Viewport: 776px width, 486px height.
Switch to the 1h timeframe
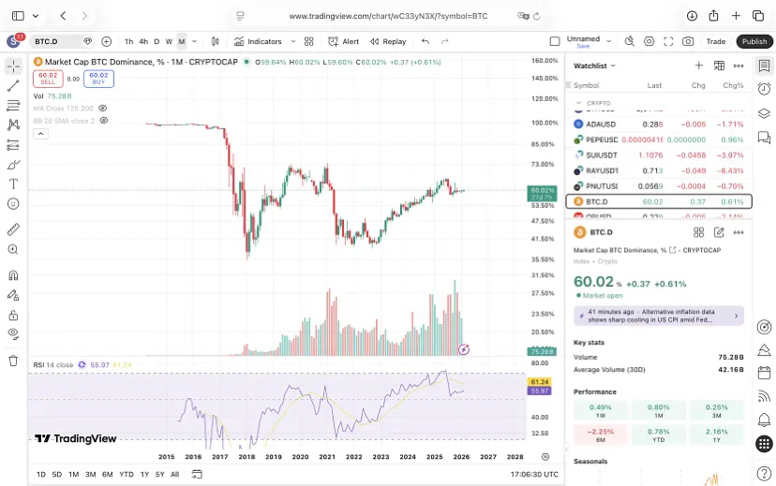coord(128,41)
